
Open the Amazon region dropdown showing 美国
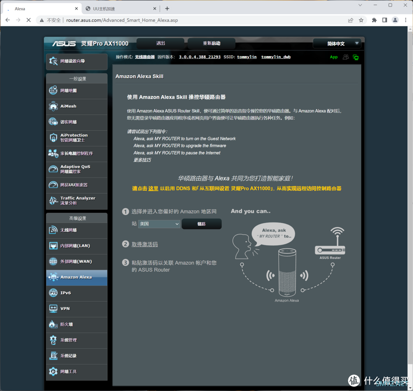click(159, 224)
